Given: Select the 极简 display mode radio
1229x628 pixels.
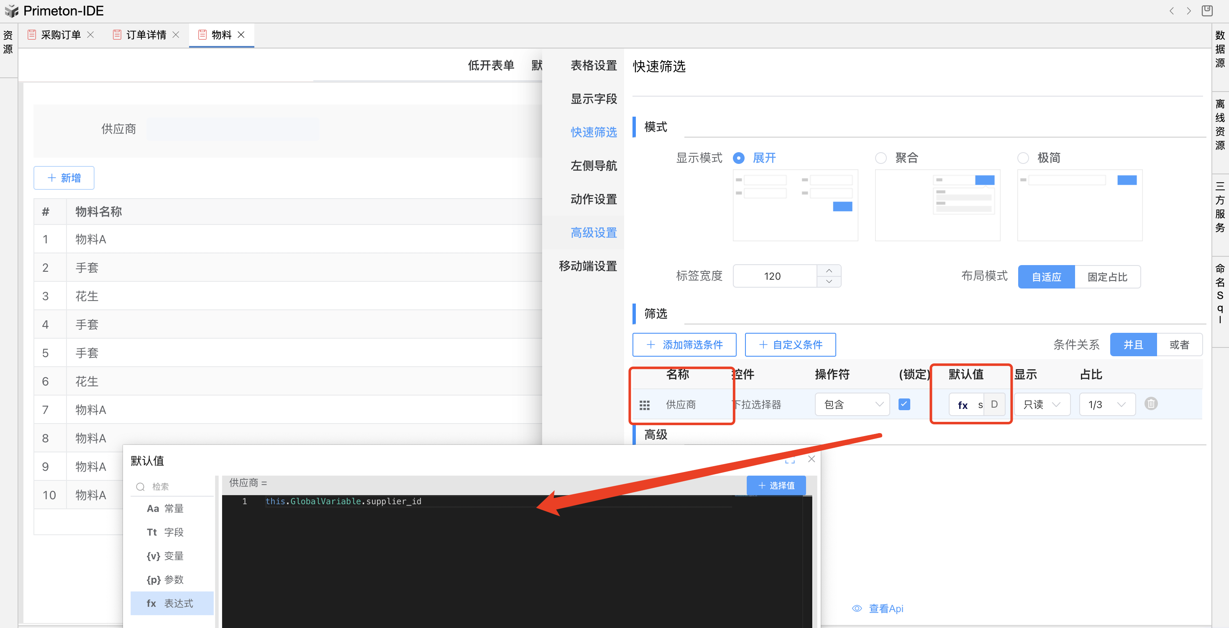Looking at the screenshot, I should coord(1023,158).
